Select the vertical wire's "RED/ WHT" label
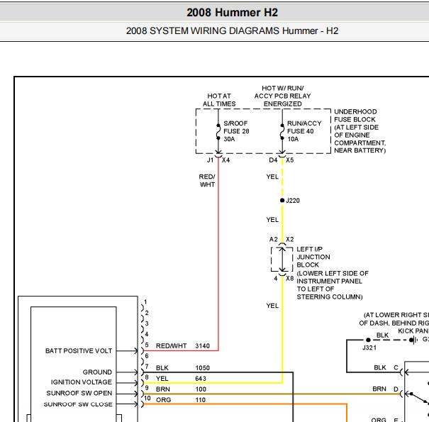This screenshot has width=429, height=422. click(207, 181)
